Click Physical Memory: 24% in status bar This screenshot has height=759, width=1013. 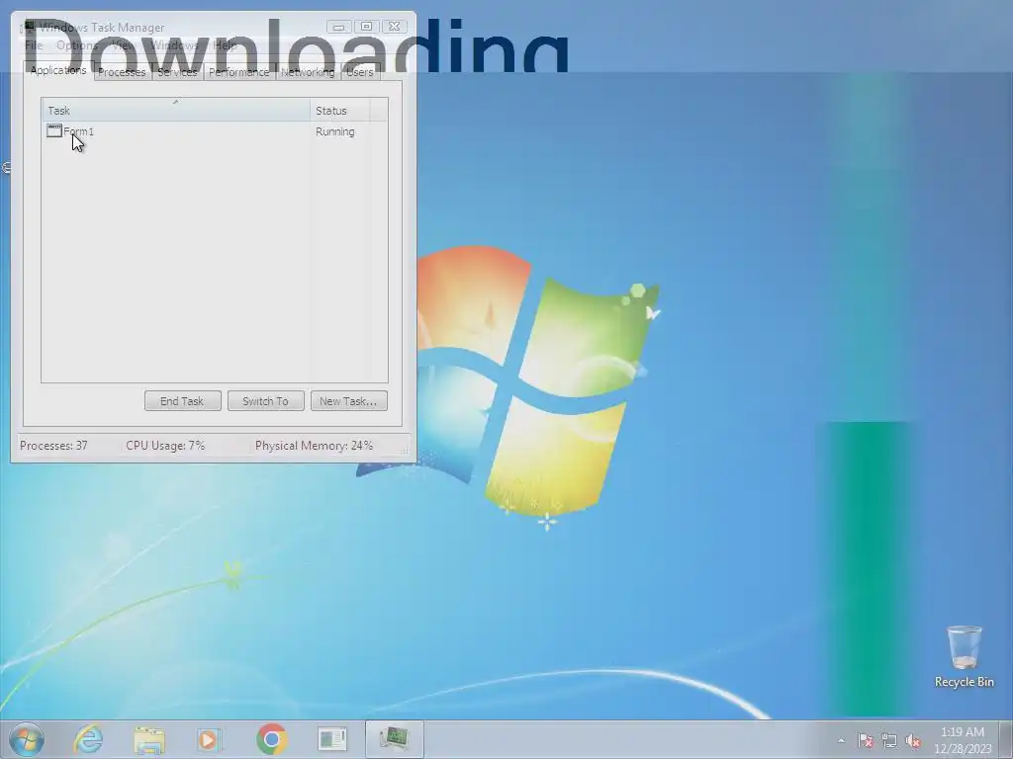pos(314,446)
